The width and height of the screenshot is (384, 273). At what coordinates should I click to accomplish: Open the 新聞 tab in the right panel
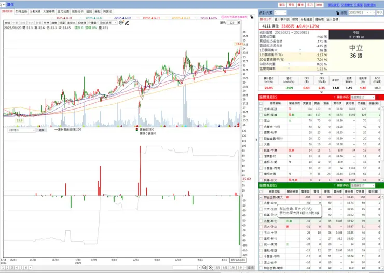(x=295, y=19)
